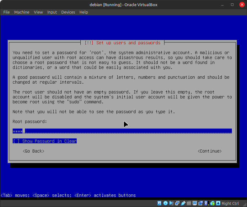The width and height of the screenshot is (247, 207).
Task: Click the display settings status icon
Action: pyautogui.click(x=195, y=203)
